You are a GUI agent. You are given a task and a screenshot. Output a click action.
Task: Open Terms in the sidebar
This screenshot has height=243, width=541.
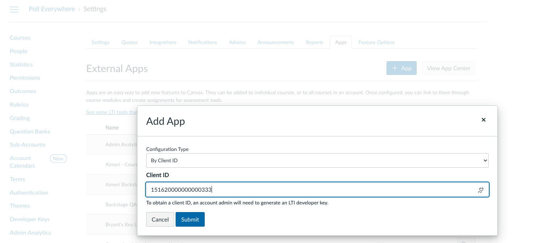(x=17, y=179)
